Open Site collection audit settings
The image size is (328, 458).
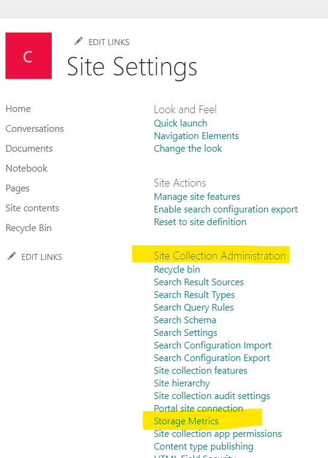212,396
